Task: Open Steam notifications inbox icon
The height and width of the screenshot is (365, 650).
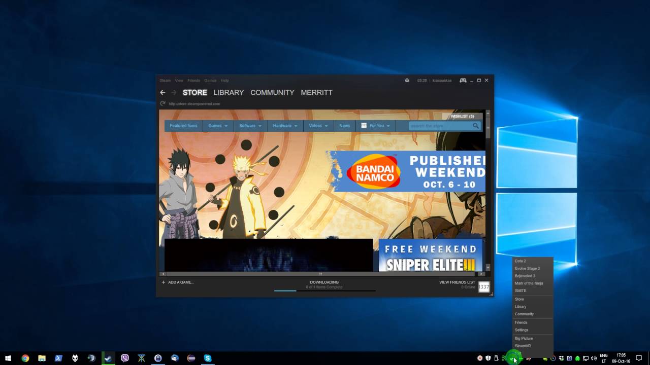Action: point(407,80)
